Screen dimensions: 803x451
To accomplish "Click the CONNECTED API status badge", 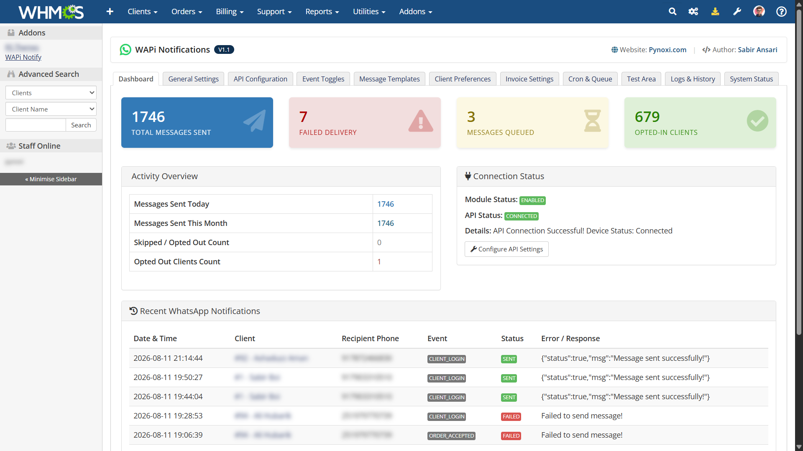I will pos(522,216).
